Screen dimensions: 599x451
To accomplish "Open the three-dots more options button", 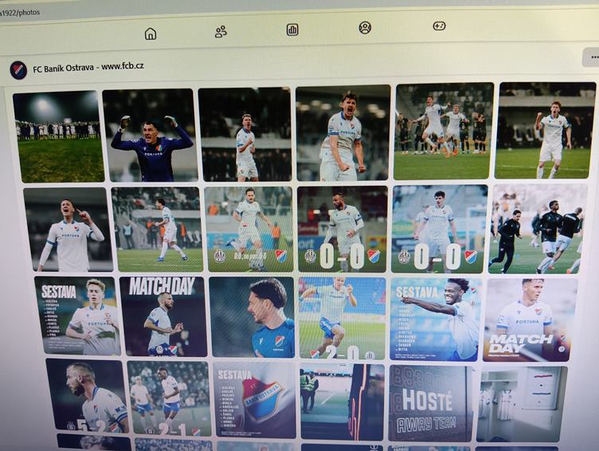I will coord(591,57).
